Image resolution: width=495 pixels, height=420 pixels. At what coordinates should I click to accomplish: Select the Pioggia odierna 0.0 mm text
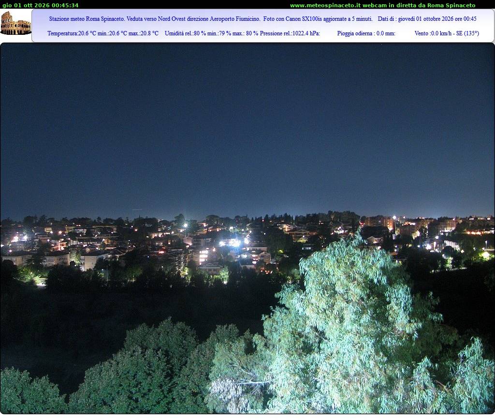pos(366,33)
